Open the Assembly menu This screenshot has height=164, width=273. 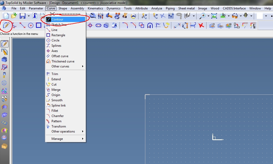pos(77,8)
